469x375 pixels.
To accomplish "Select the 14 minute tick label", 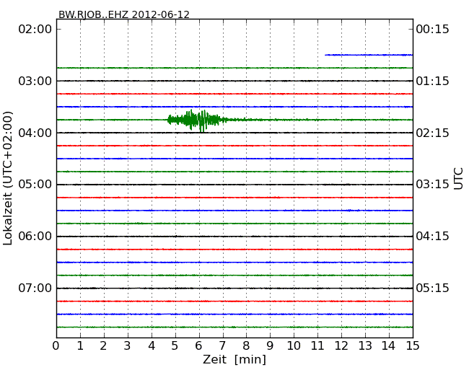I will [x=389, y=346].
